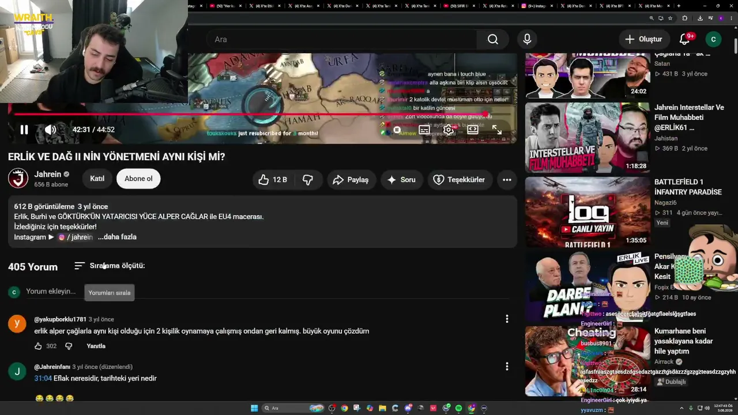This screenshot has height=415, width=738.
Task: Reply to @yakupborklu1781 with Yanıtla
Action: [96, 346]
